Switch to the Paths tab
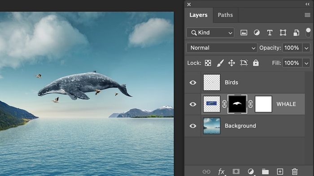The image size is (314, 176). (x=225, y=15)
